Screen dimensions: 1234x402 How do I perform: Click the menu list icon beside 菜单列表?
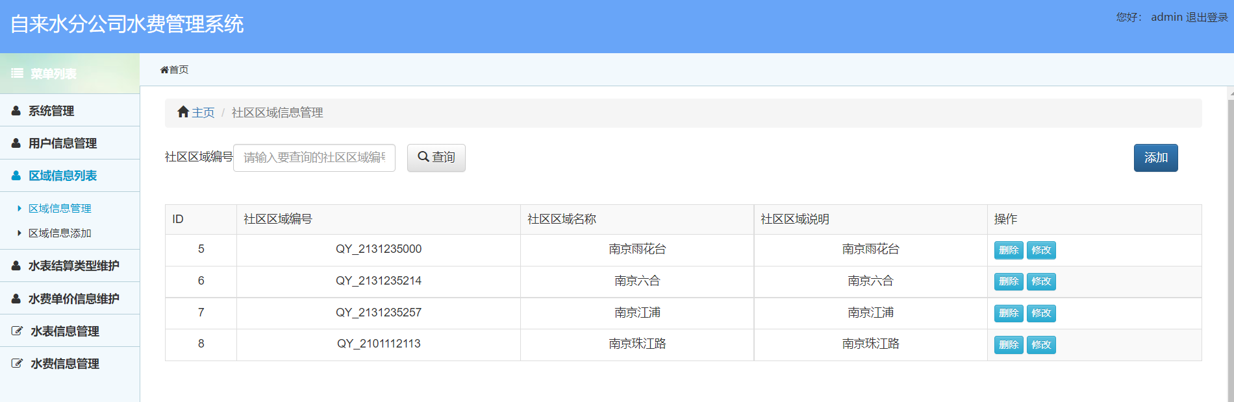point(17,73)
